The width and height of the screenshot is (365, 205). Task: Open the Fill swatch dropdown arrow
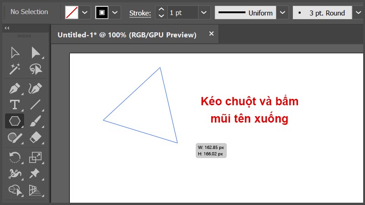[x=85, y=12]
